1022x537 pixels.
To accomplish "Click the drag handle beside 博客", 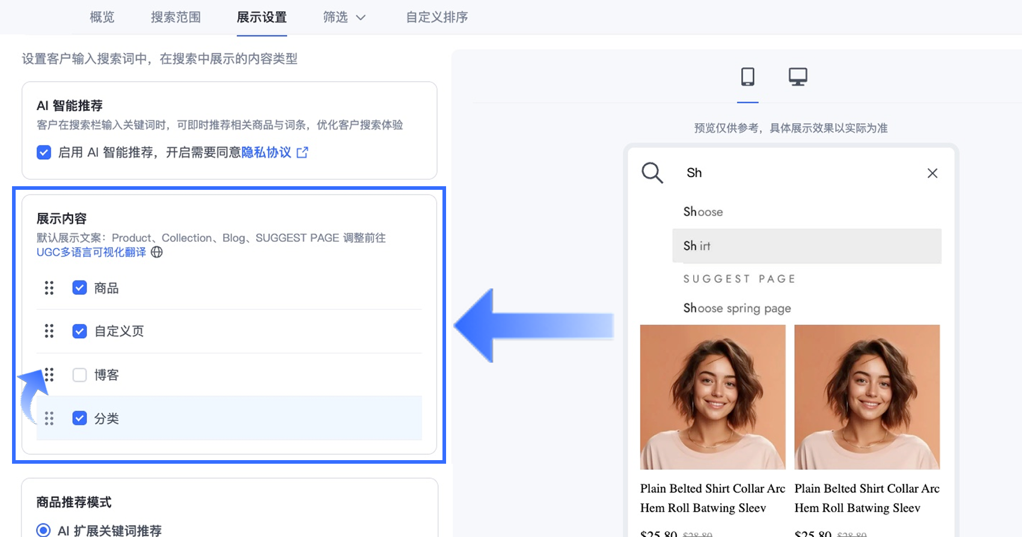I will pyautogui.click(x=49, y=375).
